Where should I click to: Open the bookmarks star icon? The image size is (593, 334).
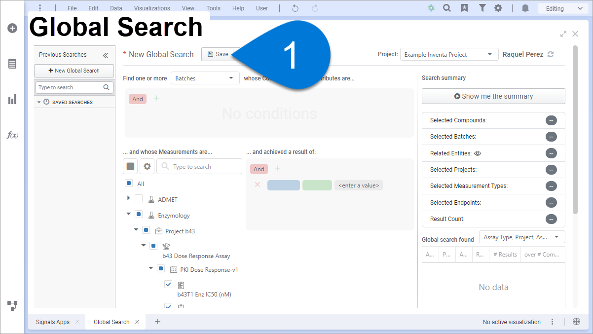point(464,8)
